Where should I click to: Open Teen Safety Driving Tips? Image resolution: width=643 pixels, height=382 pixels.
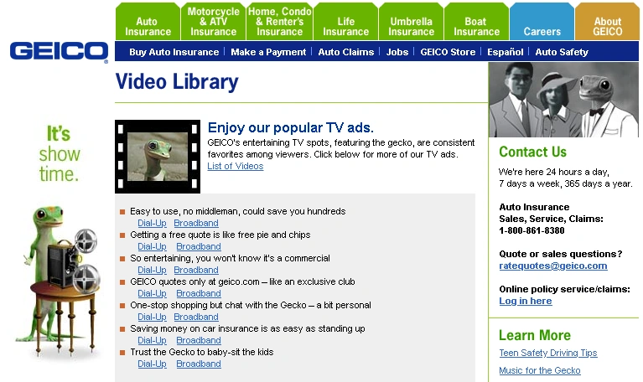coord(548,353)
